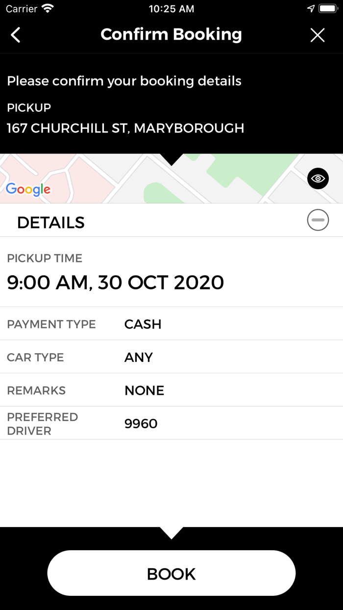Tap the status bar clock
343x610 pixels.
[x=171, y=9]
